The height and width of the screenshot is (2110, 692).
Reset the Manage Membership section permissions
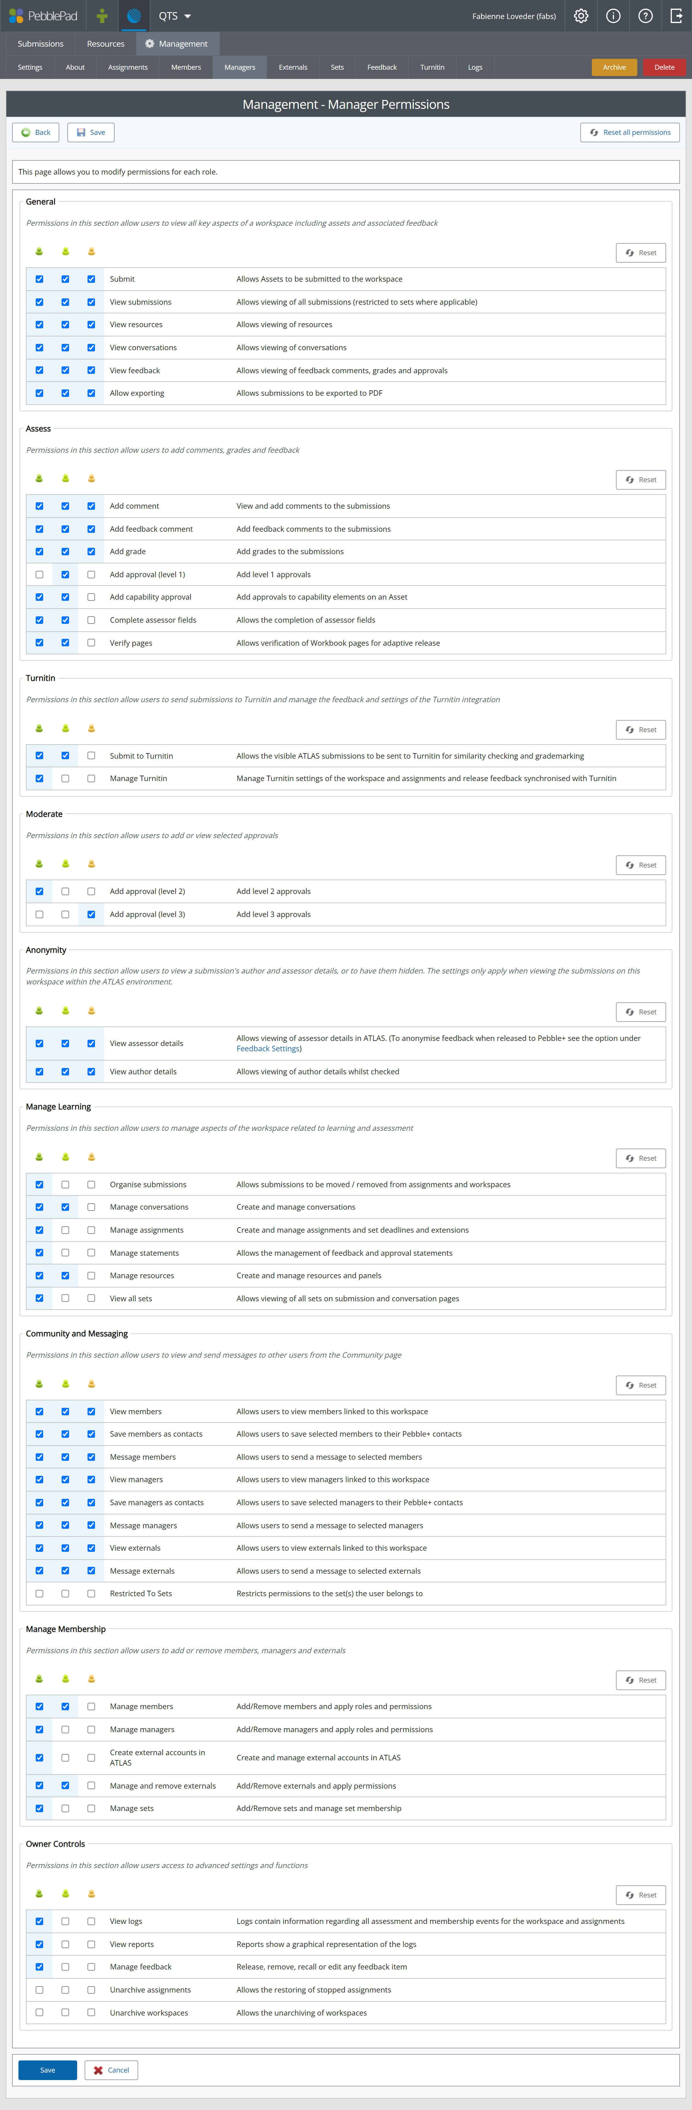[x=640, y=1680]
